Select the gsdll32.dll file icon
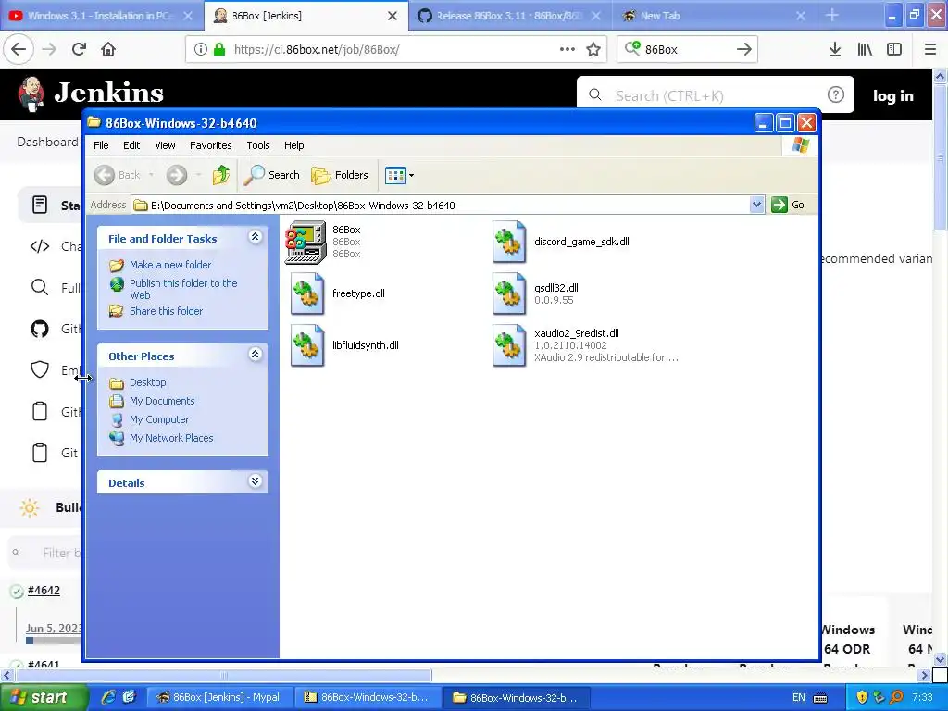 509,293
